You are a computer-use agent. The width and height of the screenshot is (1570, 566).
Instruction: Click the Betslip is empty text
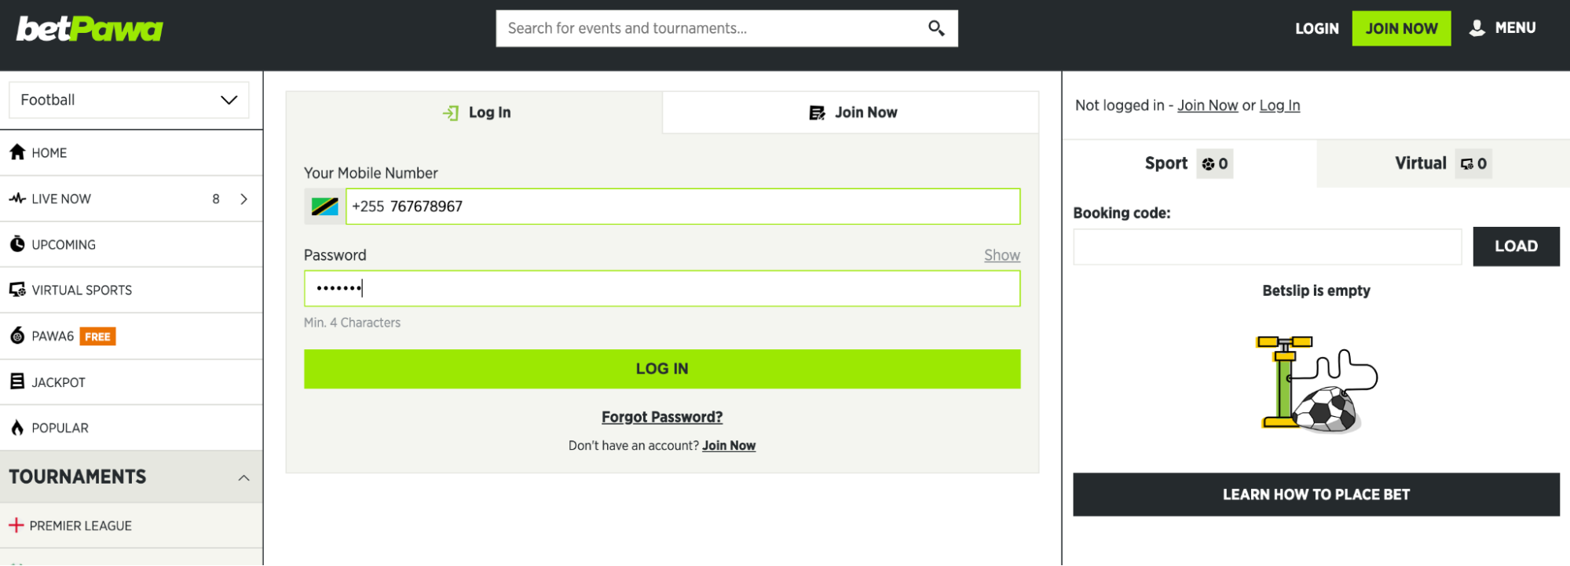pyautogui.click(x=1316, y=290)
